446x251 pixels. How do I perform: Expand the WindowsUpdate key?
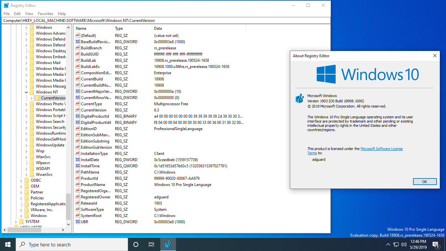(x=26, y=145)
